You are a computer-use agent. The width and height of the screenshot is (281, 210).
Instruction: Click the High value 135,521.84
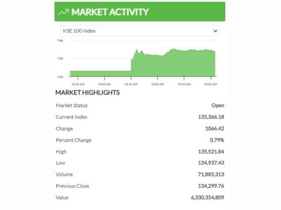point(211,152)
